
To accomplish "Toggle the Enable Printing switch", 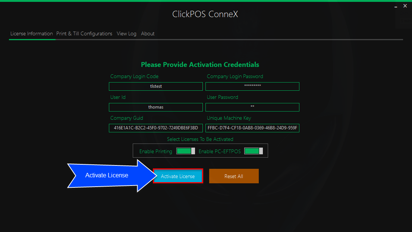I will (x=186, y=151).
